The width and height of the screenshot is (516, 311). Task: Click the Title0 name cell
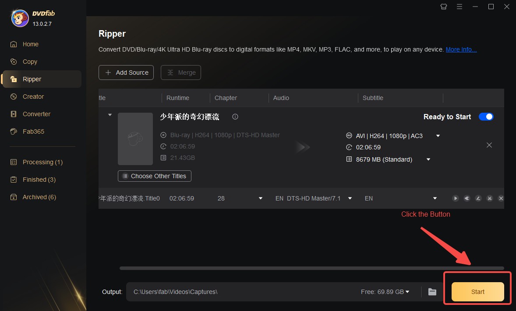[129, 198]
